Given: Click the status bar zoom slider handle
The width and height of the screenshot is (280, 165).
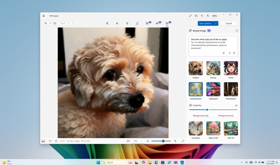Looking at the screenshot, I should pyautogui.click(x=163, y=141).
